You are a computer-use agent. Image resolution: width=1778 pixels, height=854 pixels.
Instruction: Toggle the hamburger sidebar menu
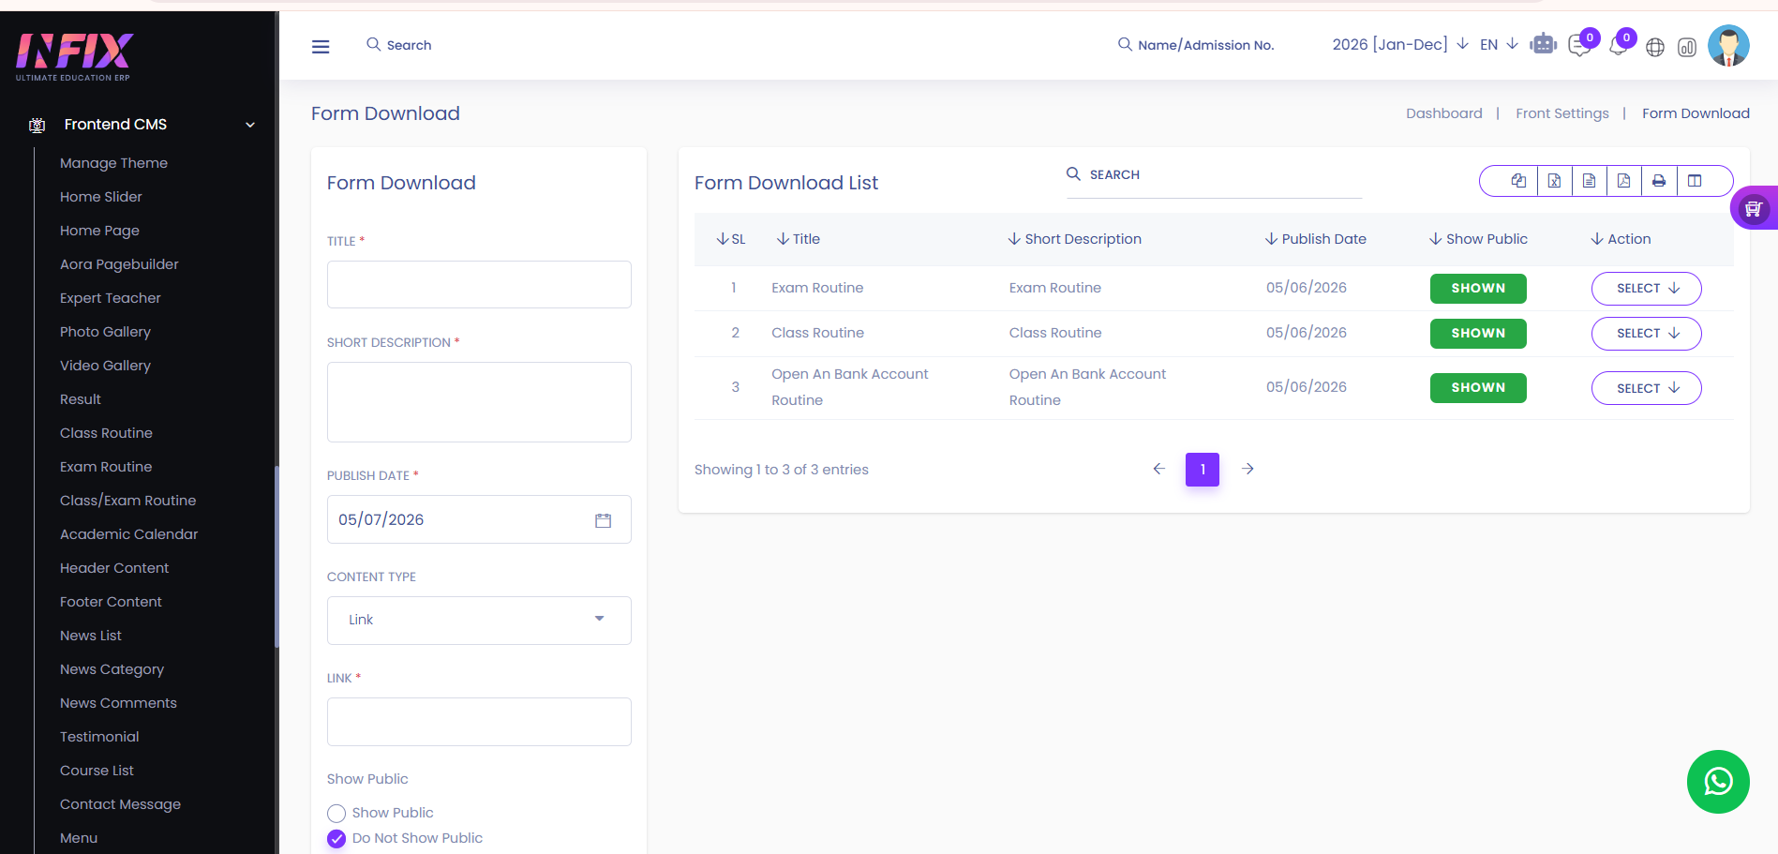321,47
